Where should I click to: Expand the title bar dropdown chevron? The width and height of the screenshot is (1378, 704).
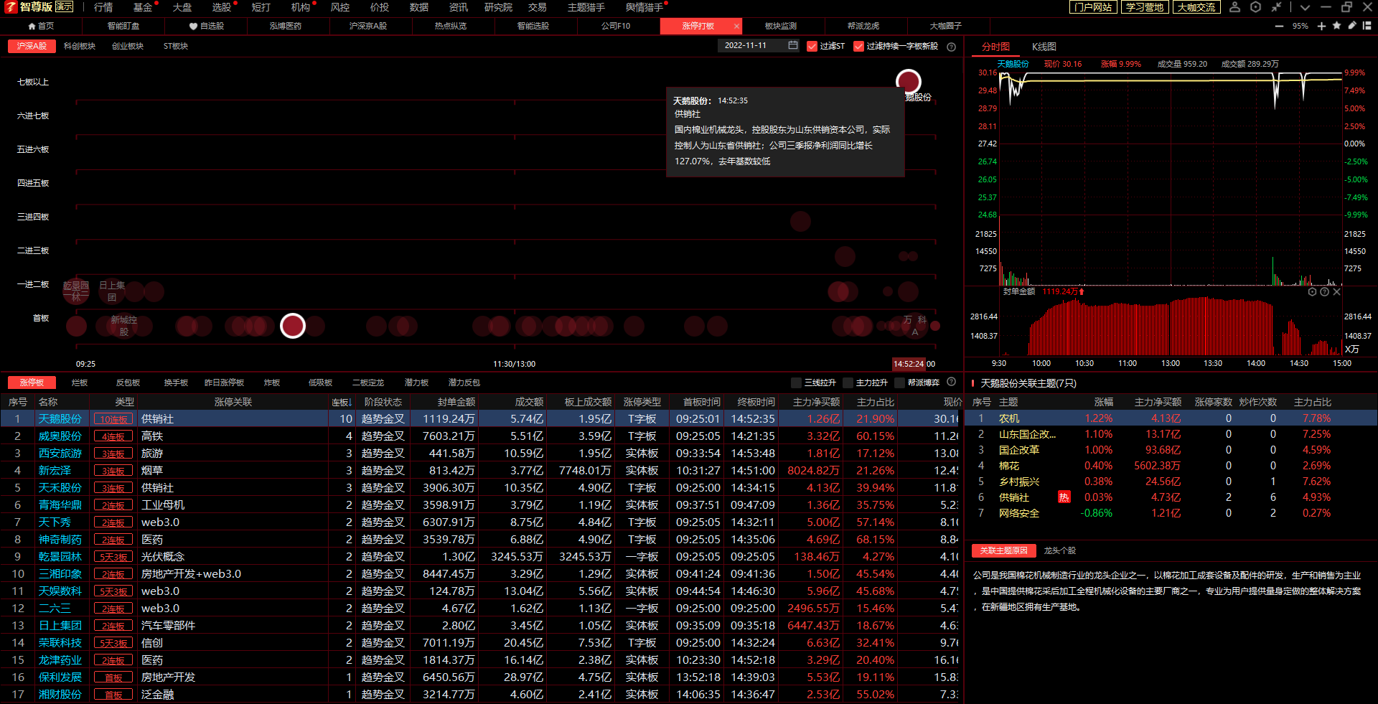point(1305,7)
